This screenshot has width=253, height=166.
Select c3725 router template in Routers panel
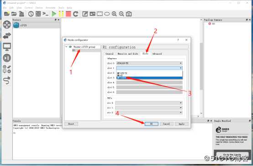click(36, 25)
